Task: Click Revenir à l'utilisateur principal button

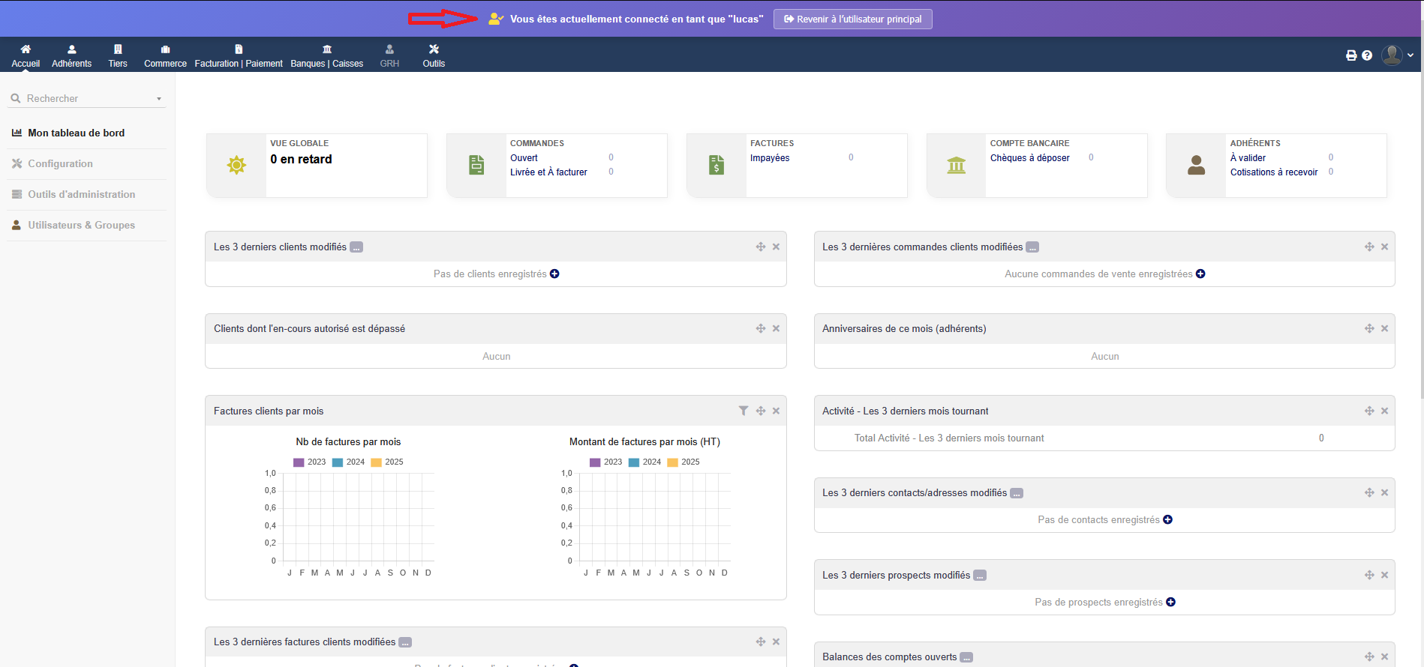Action: 852,19
